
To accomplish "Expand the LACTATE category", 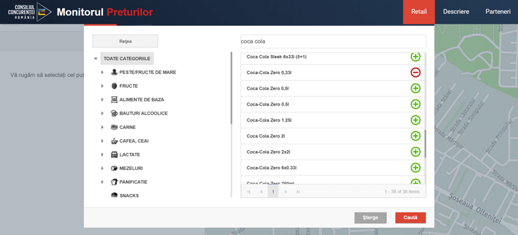I will point(102,155).
